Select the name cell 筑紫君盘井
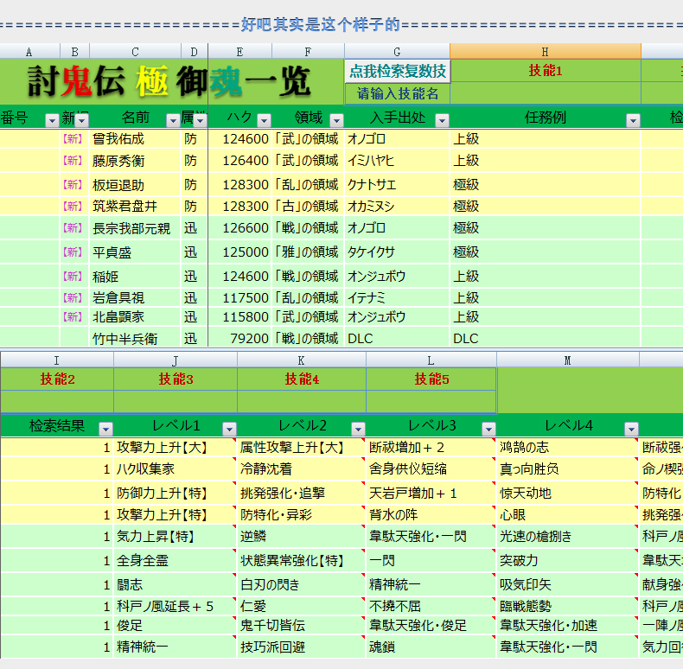The image size is (683, 669). [135, 206]
